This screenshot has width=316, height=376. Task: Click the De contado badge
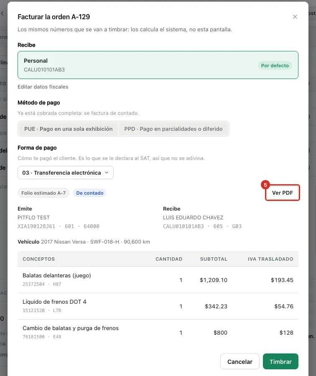click(90, 193)
